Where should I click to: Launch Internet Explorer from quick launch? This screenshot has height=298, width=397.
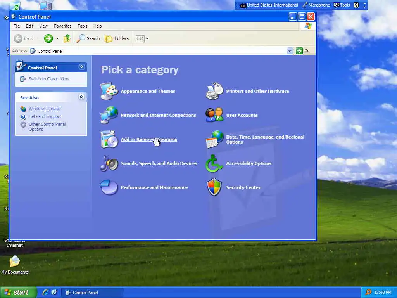click(45, 292)
